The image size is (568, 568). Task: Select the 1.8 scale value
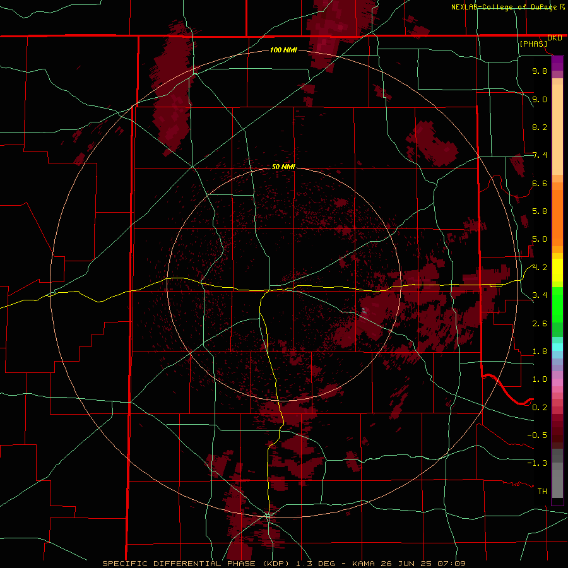540,352
